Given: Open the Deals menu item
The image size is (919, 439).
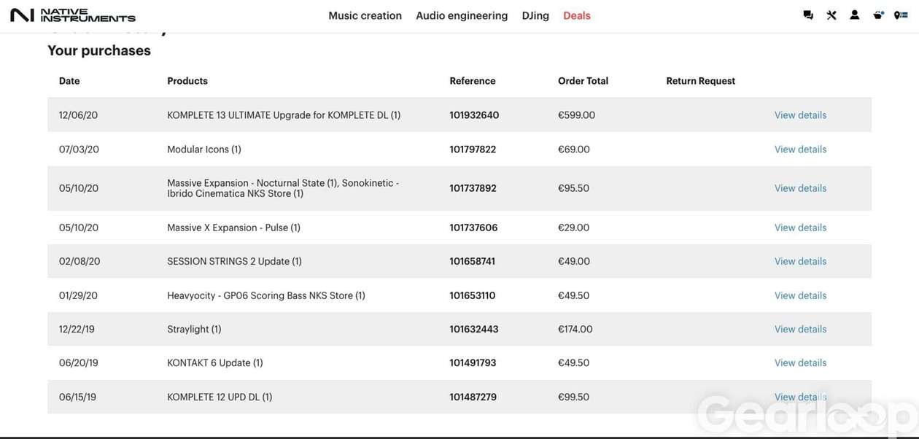Looking at the screenshot, I should click(577, 15).
